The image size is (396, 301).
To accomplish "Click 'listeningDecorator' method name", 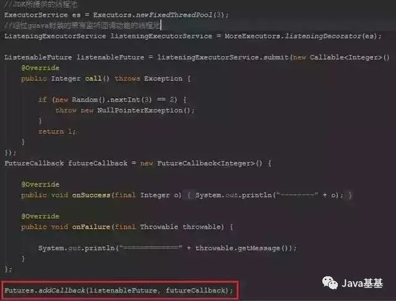I will click(x=323, y=36).
